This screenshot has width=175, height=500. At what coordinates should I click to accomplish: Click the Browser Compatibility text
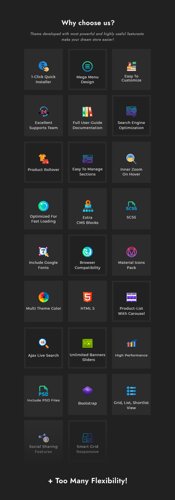[x=88, y=265]
